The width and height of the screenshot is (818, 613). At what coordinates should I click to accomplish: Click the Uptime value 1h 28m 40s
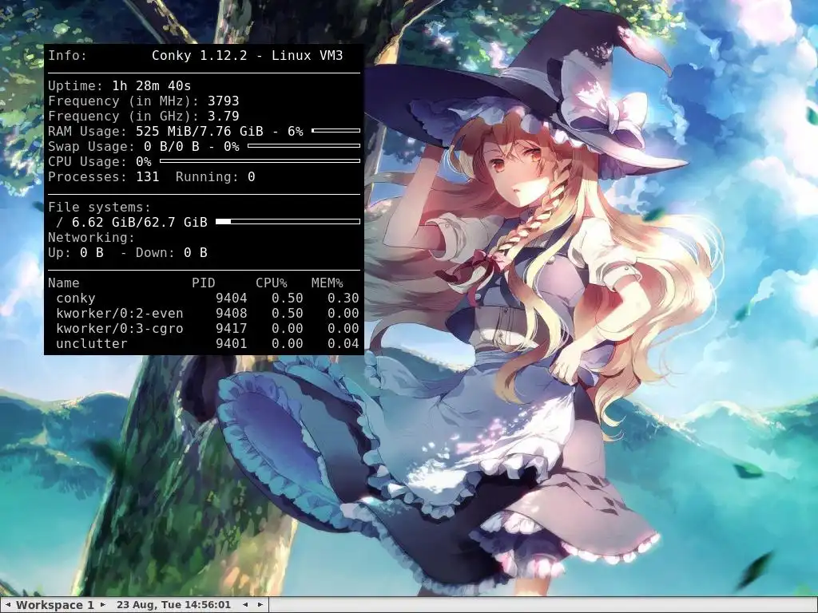tap(151, 85)
